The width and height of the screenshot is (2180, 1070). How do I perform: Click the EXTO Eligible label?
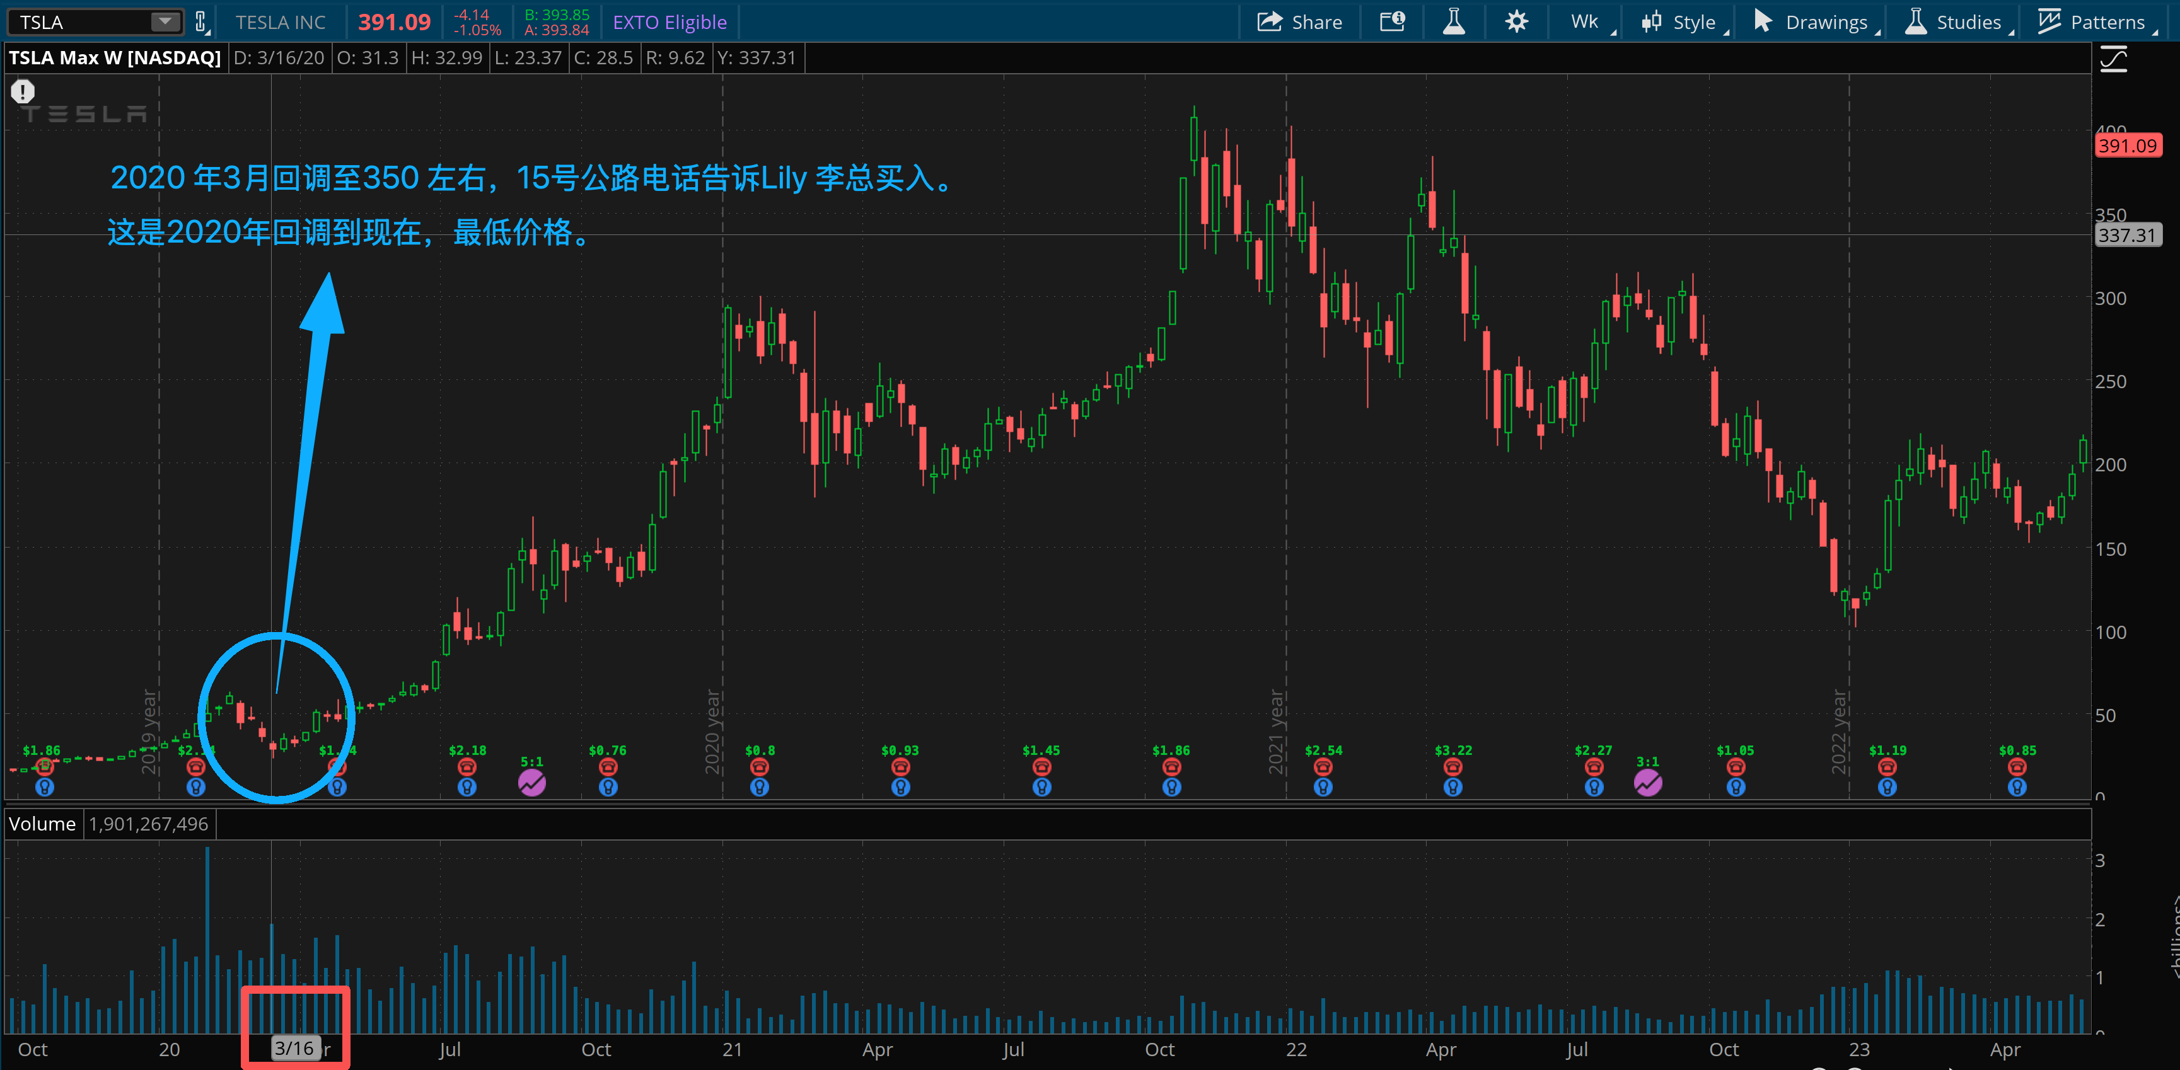[x=670, y=22]
